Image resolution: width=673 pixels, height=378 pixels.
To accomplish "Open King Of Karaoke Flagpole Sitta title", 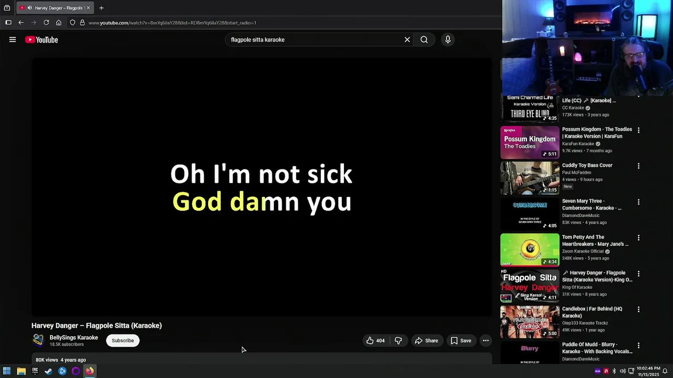I will [597, 276].
